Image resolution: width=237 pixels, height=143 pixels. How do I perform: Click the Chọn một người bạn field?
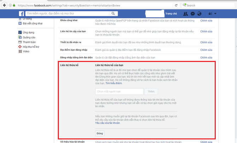click(118, 92)
